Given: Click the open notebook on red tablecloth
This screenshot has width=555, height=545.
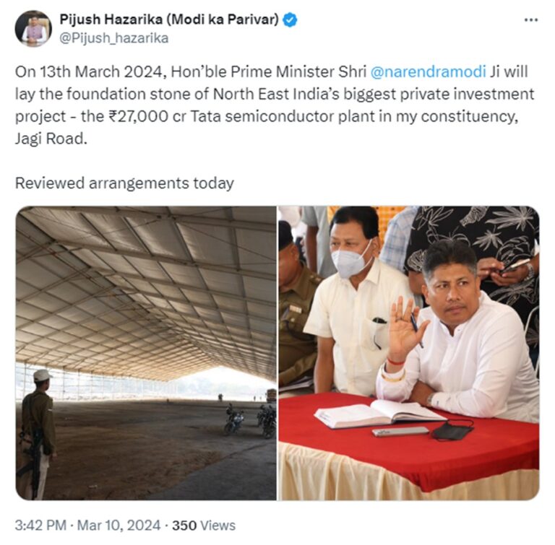Looking at the screenshot, I should pyautogui.click(x=379, y=413).
